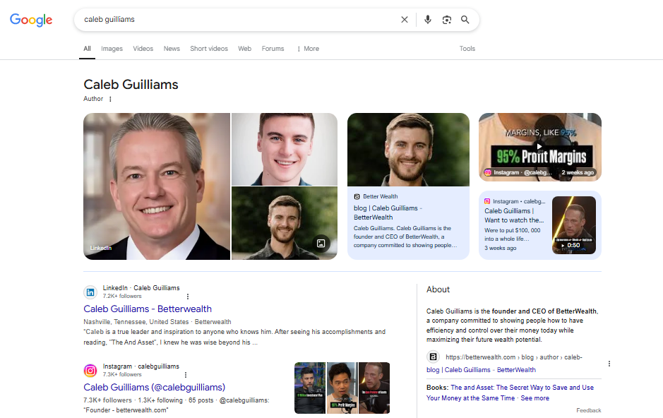This screenshot has width=663, height=418.
Task: Open the News tab
Action: [172, 49]
